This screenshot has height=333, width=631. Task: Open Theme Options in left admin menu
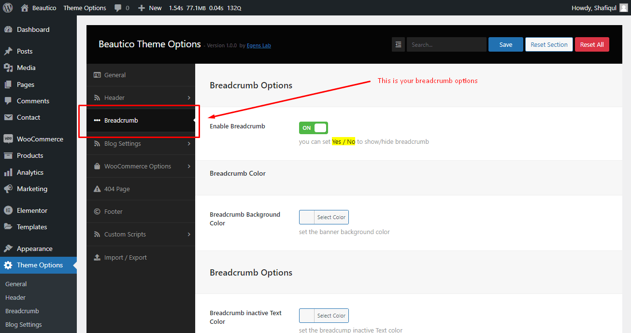coord(38,265)
